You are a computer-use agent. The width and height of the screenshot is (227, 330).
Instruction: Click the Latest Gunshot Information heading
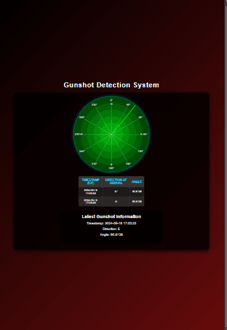click(x=111, y=217)
